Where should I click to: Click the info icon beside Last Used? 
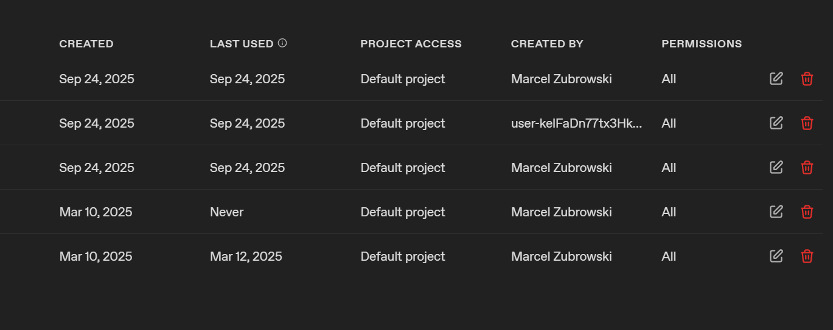click(282, 43)
